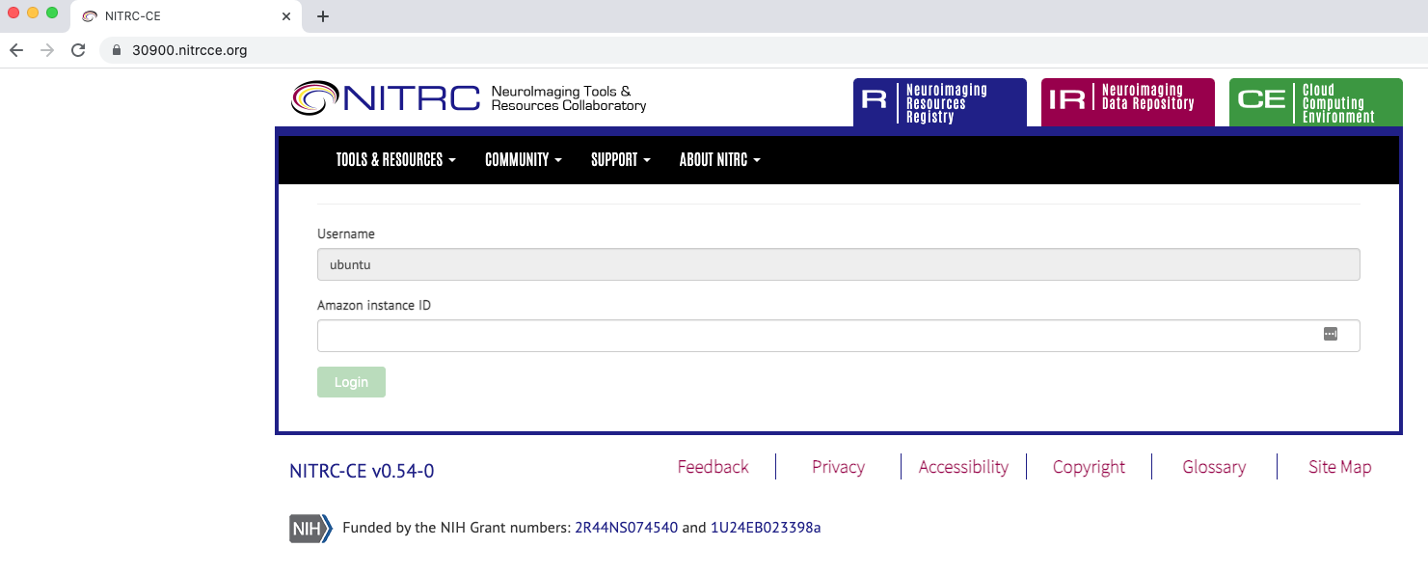Click the address bar showing 30900.nitrcce.org
This screenshot has width=1428, height=575.
coord(762,50)
